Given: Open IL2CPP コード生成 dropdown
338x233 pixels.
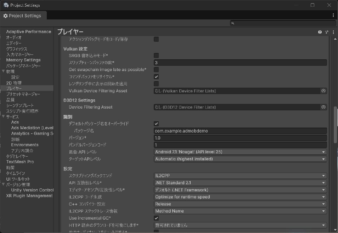Looking at the screenshot, I should (x=240, y=197).
